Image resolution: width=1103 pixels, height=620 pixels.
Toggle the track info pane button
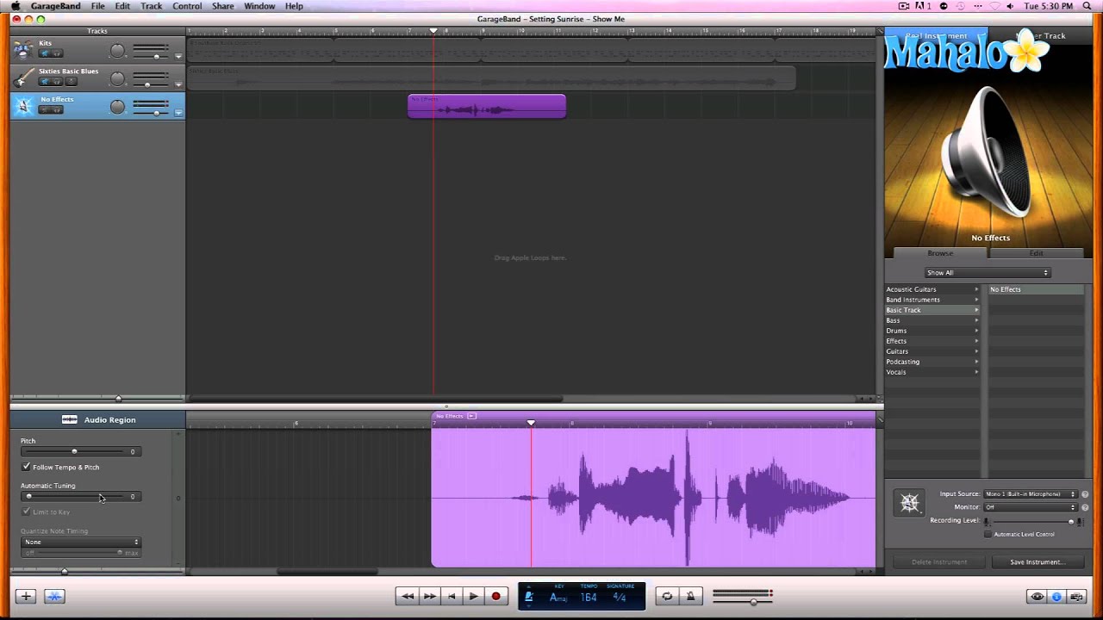click(x=1056, y=597)
